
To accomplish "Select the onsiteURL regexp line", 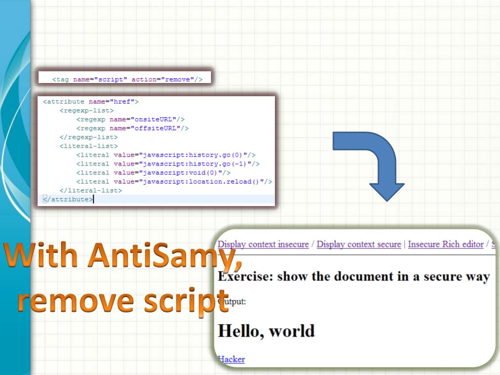I will tap(130, 120).
